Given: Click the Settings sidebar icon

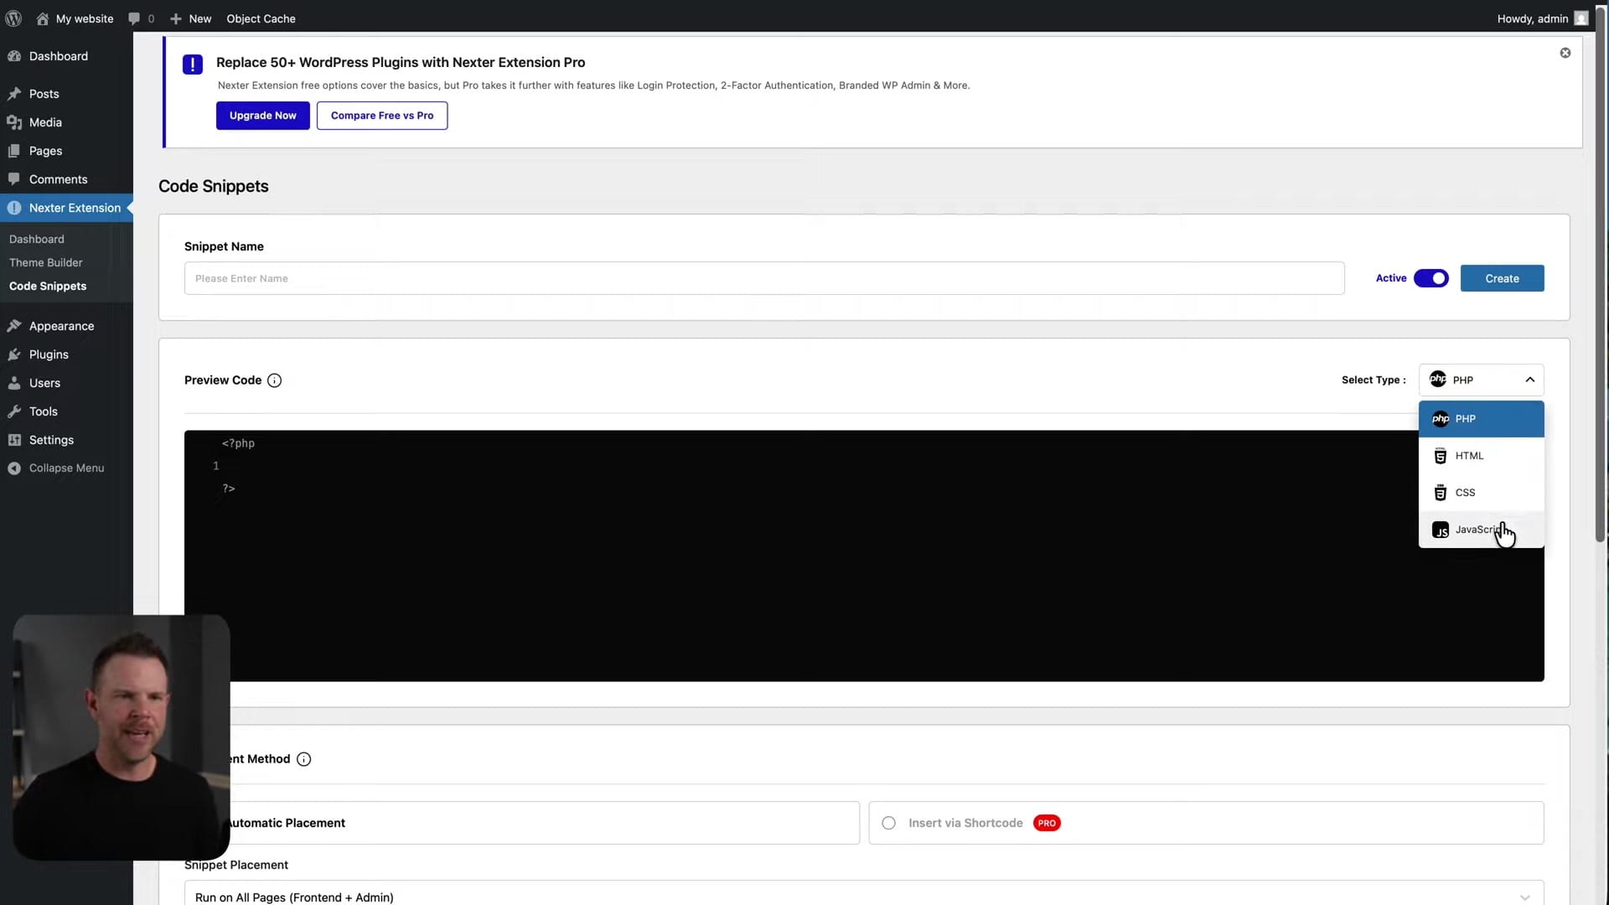Looking at the screenshot, I should tap(14, 440).
